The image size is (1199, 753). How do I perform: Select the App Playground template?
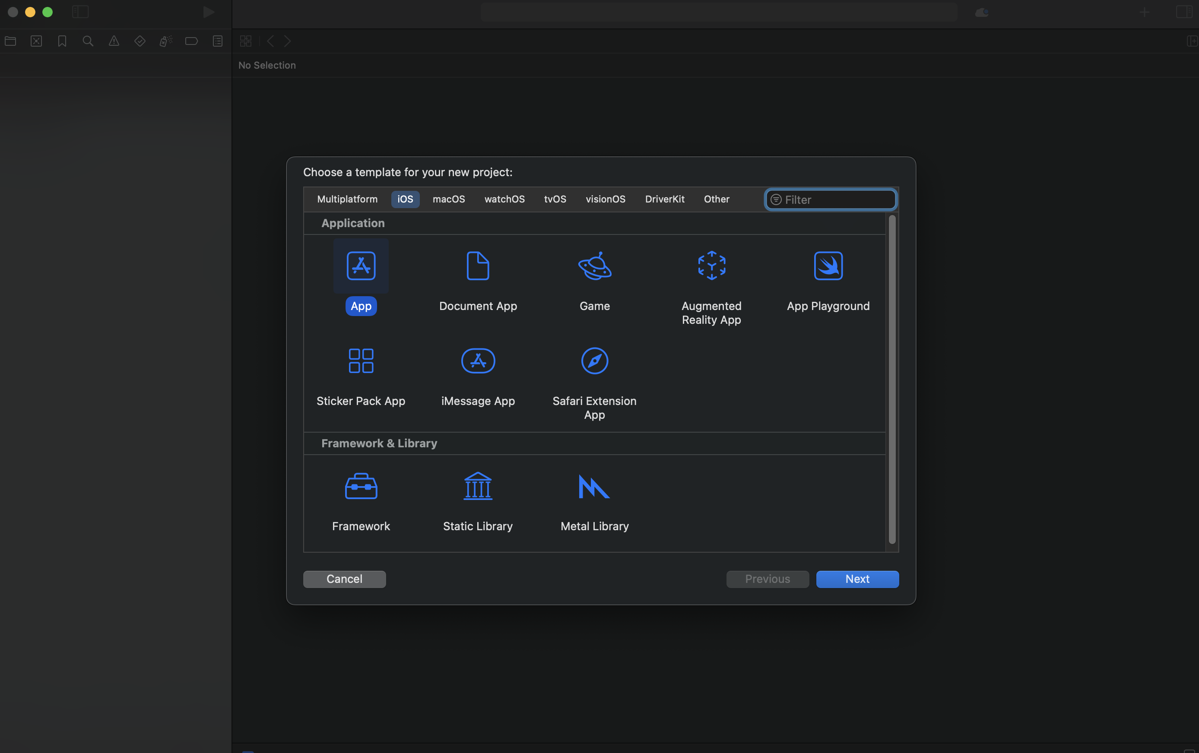click(x=828, y=266)
